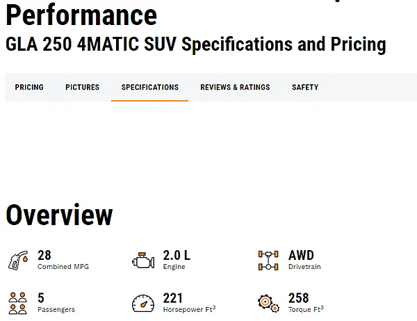Click the AWD drivetrain icon
417x321 pixels.
[268, 261]
